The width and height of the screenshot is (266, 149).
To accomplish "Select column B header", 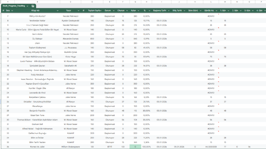I will pyautogui.click(x=37, y=2).
